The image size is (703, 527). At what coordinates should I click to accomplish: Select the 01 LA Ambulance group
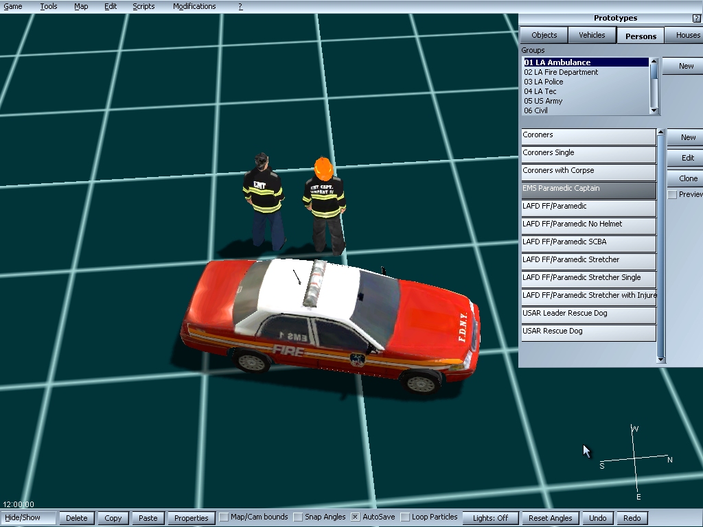[x=586, y=62]
